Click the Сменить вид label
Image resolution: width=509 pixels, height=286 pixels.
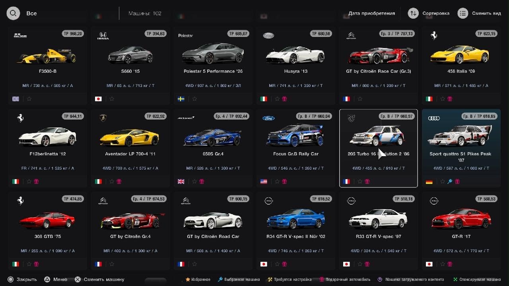click(x=486, y=13)
